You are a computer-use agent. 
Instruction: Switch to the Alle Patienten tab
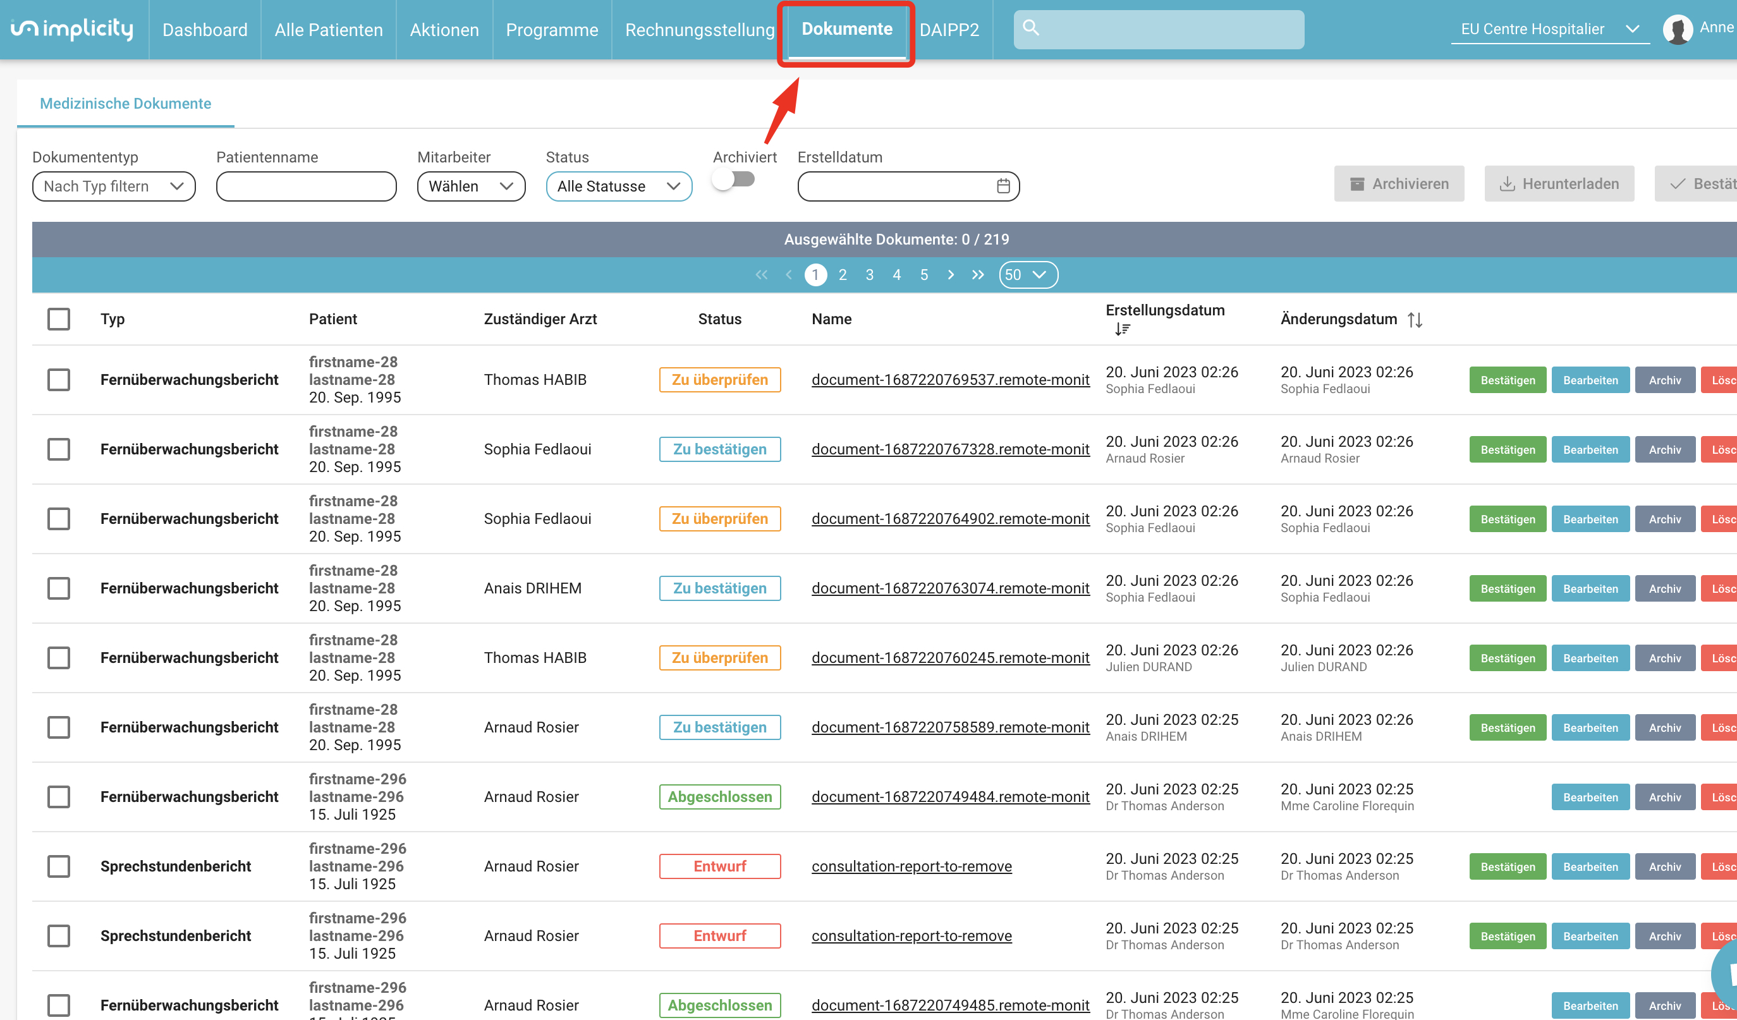pyautogui.click(x=328, y=30)
